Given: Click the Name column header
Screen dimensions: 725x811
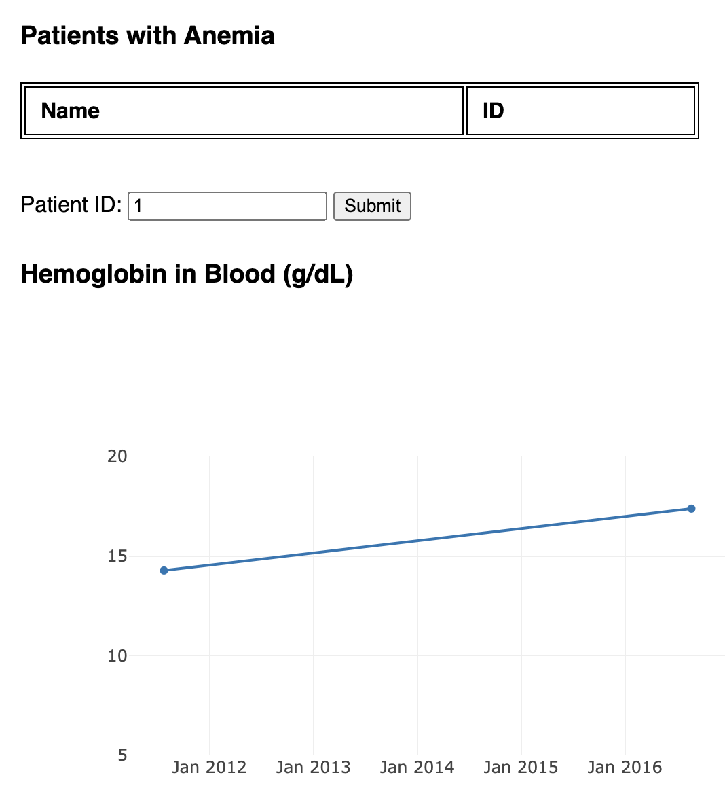Looking at the screenshot, I should (71, 111).
